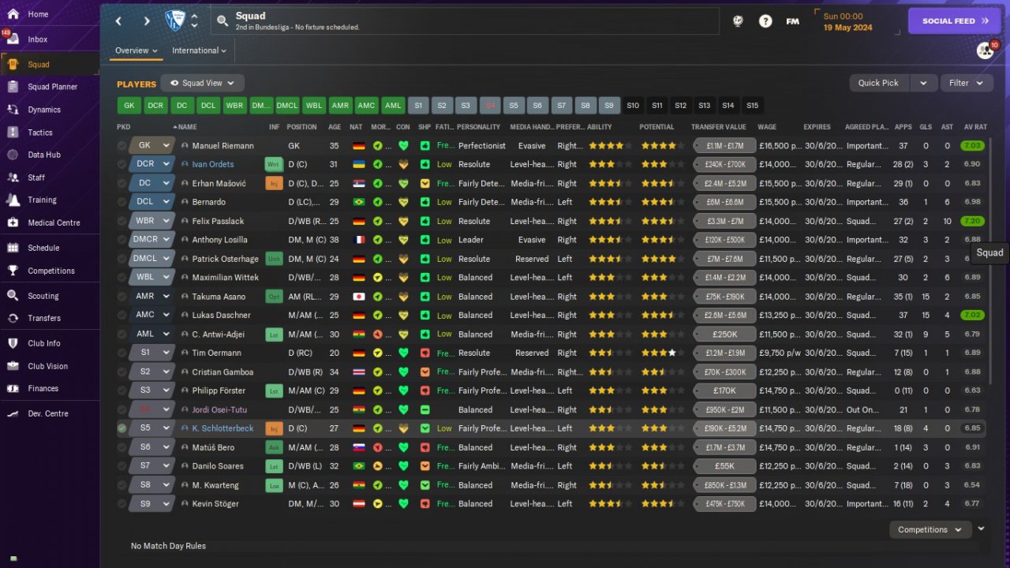The height and width of the screenshot is (568, 1010).
Task: Switch to the International tab
Action: click(x=199, y=50)
